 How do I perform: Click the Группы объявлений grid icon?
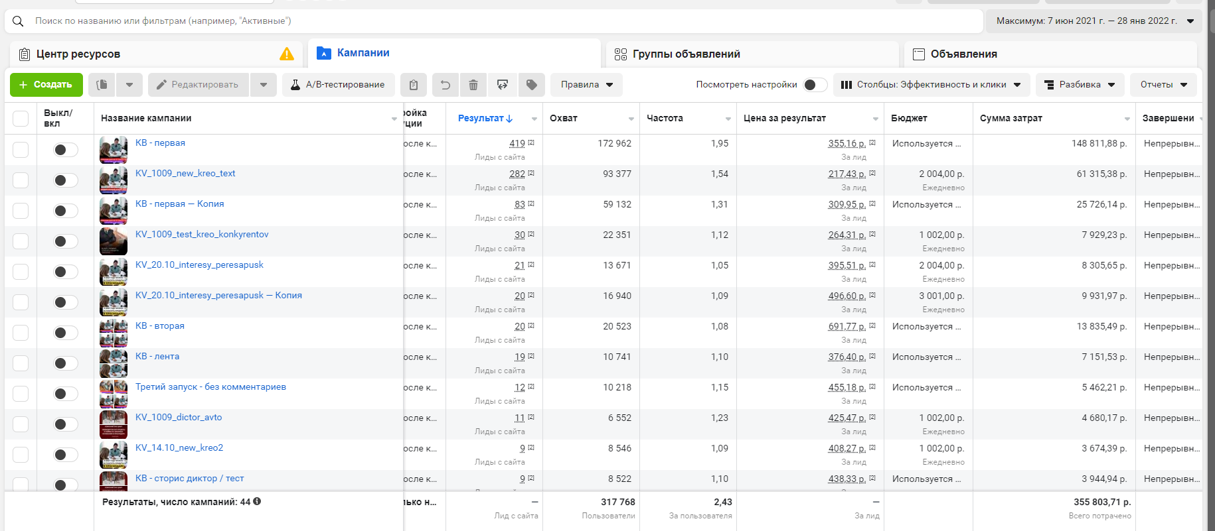point(621,54)
